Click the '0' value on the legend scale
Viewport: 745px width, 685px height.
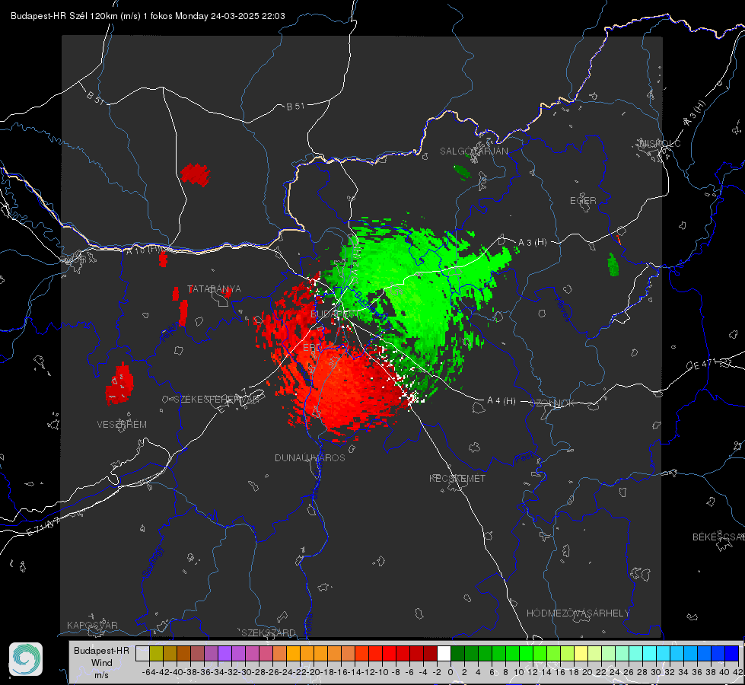tap(451, 672)
